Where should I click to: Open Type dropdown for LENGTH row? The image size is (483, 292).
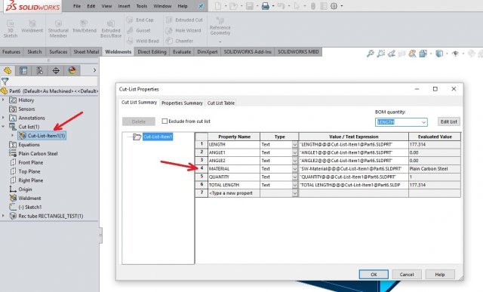coord(295,144)
